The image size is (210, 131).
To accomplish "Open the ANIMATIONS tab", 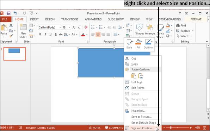I will click(93, 19).
